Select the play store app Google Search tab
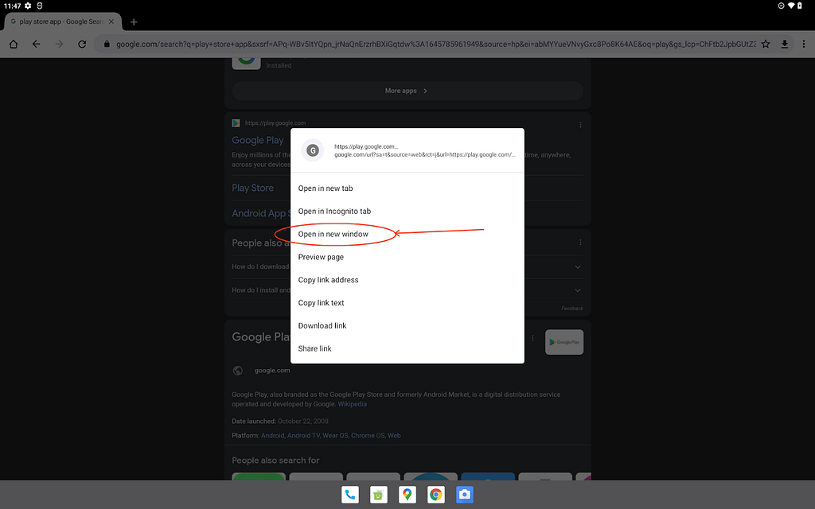 [62, 21]
